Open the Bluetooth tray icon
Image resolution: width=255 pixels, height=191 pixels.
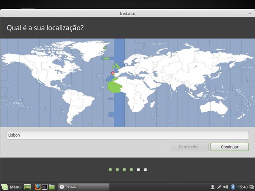[x=233, y=187]
